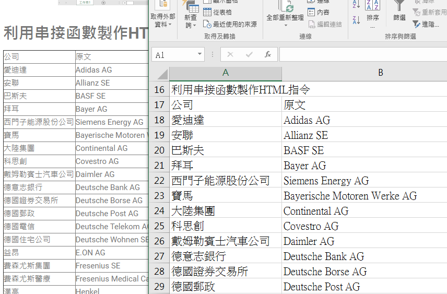The height and width of the screenshot is (294, 447).
Task: Select Excel cell B17 containing 原文
Action: pos(364,104)
